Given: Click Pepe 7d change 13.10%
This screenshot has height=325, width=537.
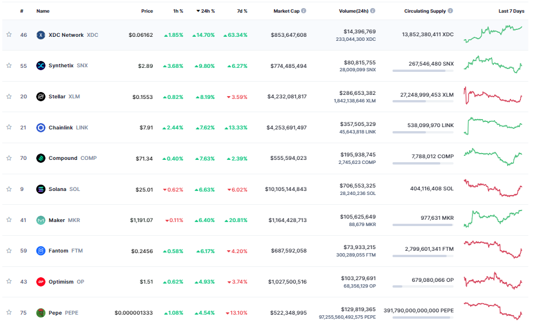Looking at the screenshot, I should click(237, 313).
